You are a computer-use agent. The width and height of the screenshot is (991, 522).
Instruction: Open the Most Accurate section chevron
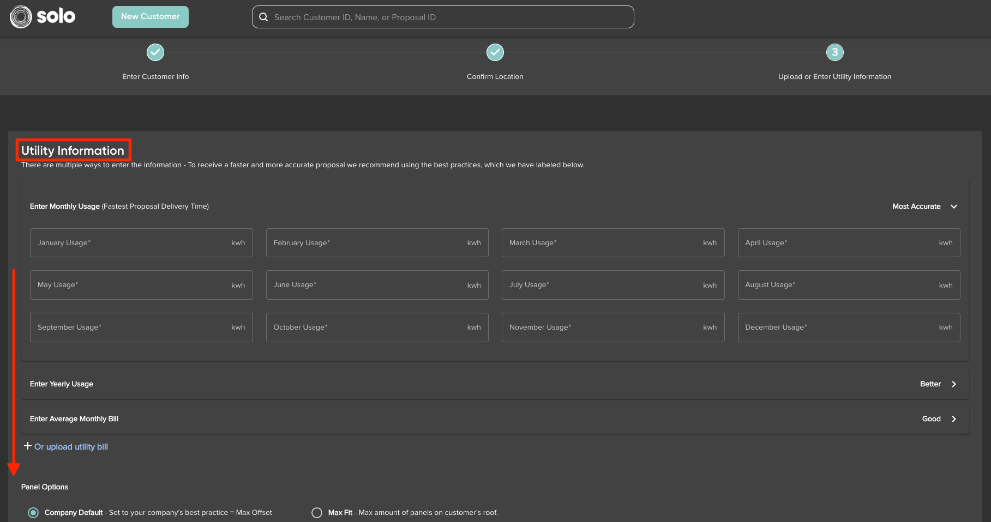pos(954,207)
